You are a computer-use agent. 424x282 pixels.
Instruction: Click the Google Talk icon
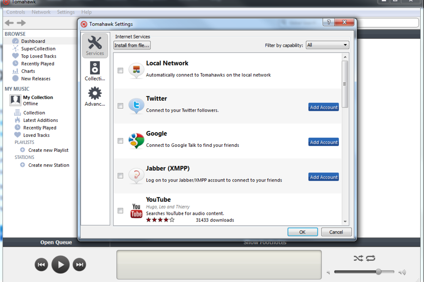(136, 141)
